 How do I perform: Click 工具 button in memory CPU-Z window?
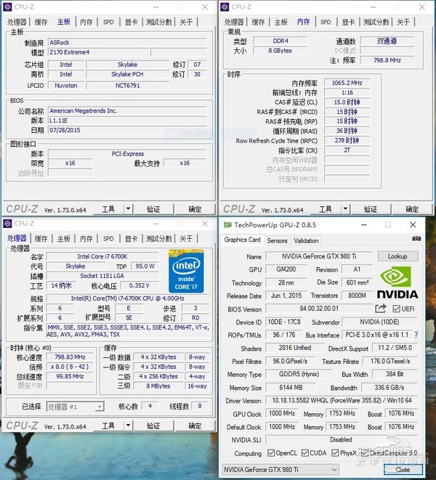(326, 209)
